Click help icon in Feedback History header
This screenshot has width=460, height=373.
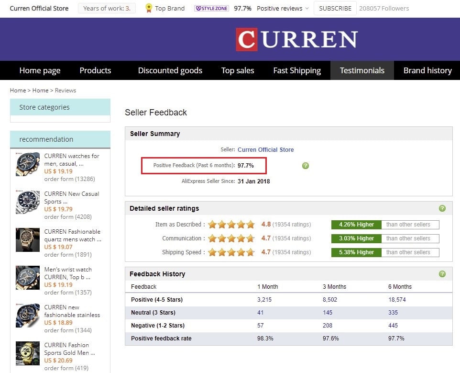click(x=442, y=274)
